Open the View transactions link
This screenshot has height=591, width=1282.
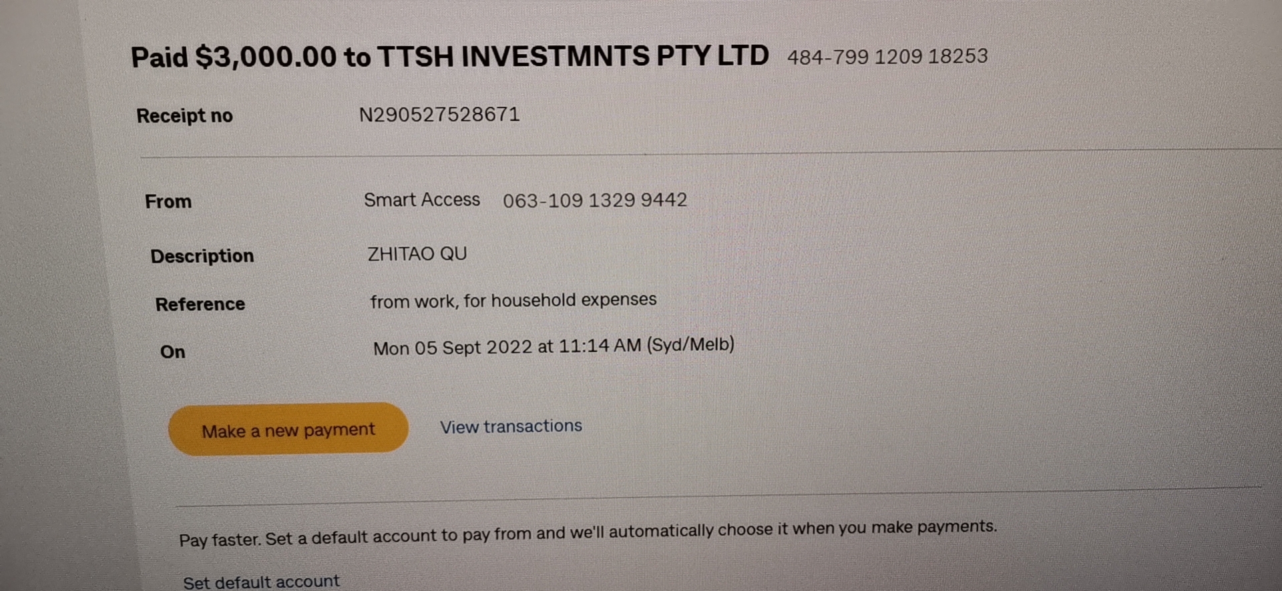point(511,426)
